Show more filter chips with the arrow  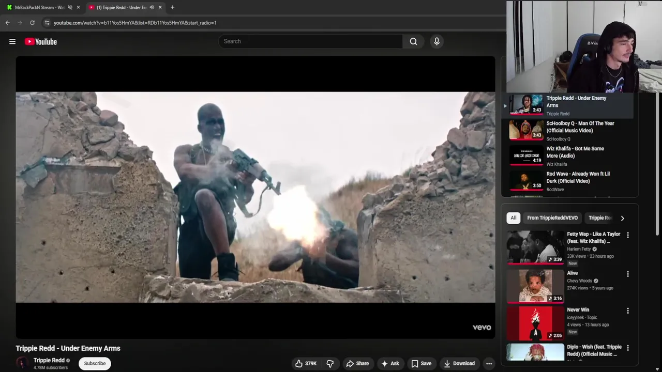[622, 218]
